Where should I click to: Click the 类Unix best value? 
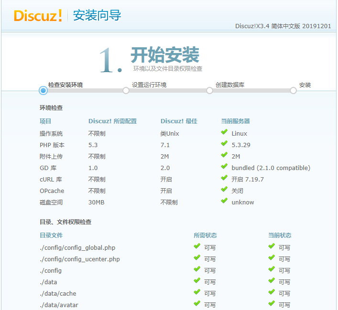pos(170,134)
